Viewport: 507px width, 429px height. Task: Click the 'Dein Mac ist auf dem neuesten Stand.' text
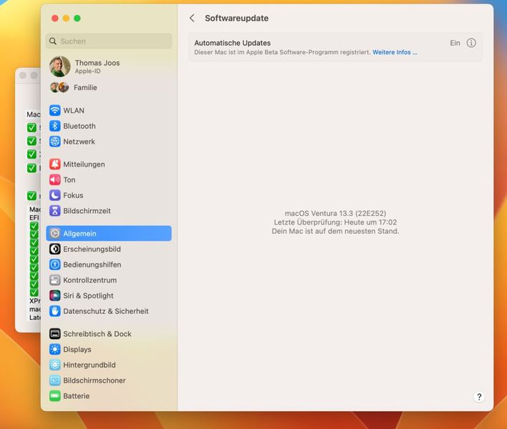[335, 231]
